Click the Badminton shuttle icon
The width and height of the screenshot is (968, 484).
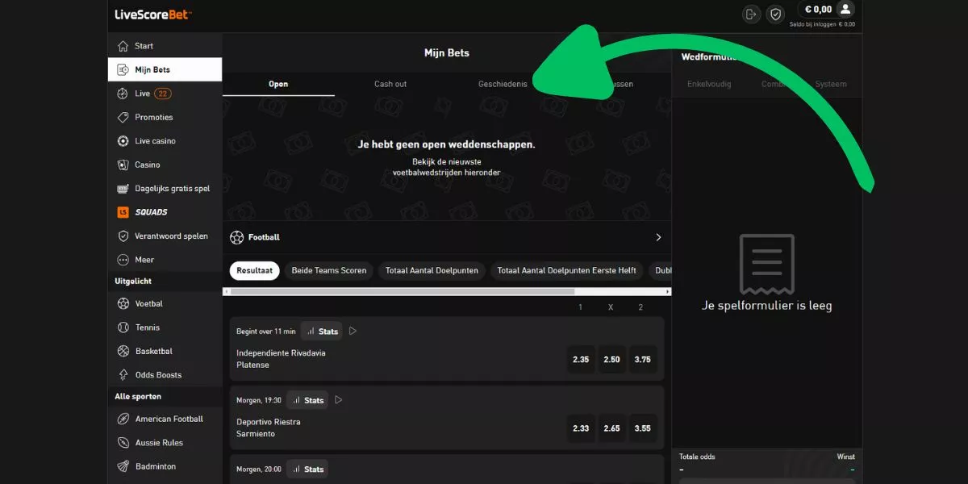(x=123, y=466)
